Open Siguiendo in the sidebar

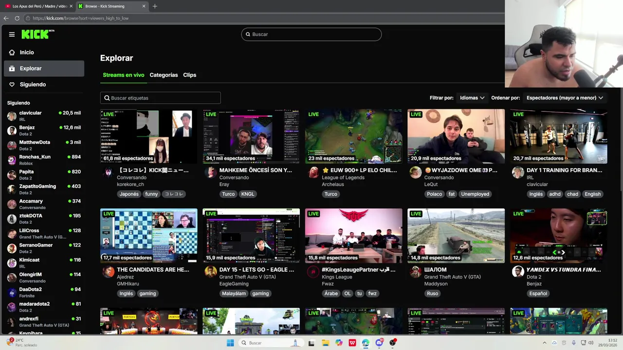coord(33,85)
